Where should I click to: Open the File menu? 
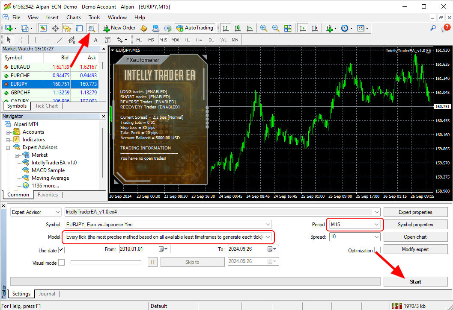[x=16, y=17]
